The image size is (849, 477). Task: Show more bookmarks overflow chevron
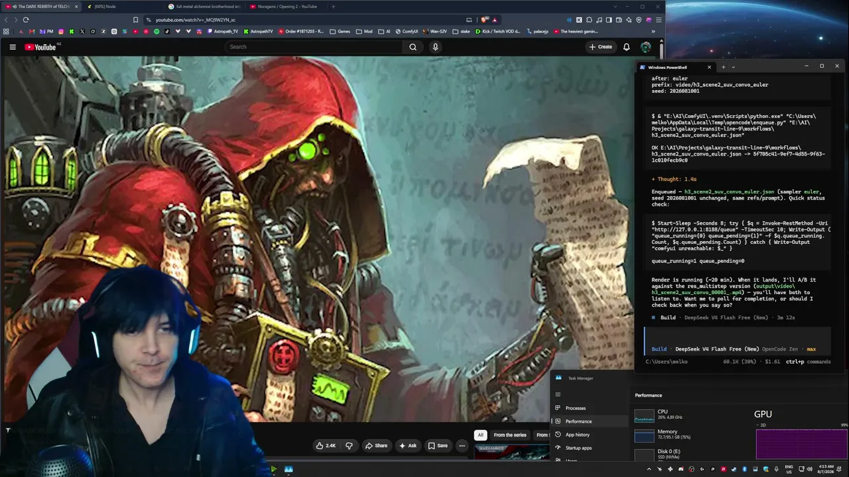coord(653,31)
